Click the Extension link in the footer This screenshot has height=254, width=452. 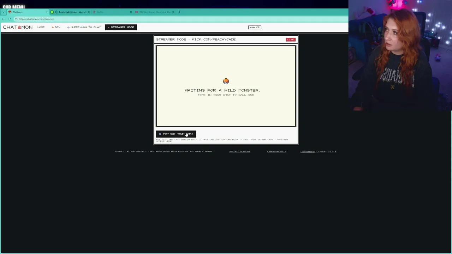point(308,152)
